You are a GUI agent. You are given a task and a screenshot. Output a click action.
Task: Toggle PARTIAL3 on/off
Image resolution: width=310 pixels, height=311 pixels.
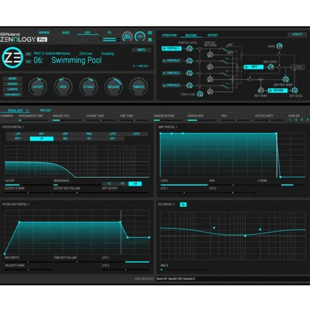[x=164, y=73]
